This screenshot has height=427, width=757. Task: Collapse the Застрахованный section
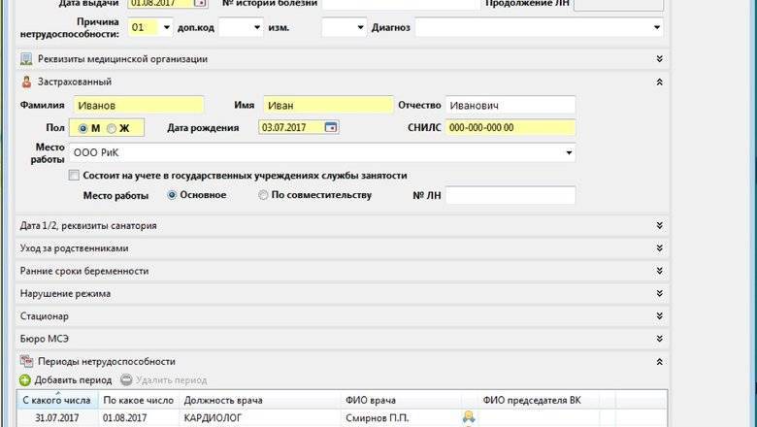(x=660, y=82)
